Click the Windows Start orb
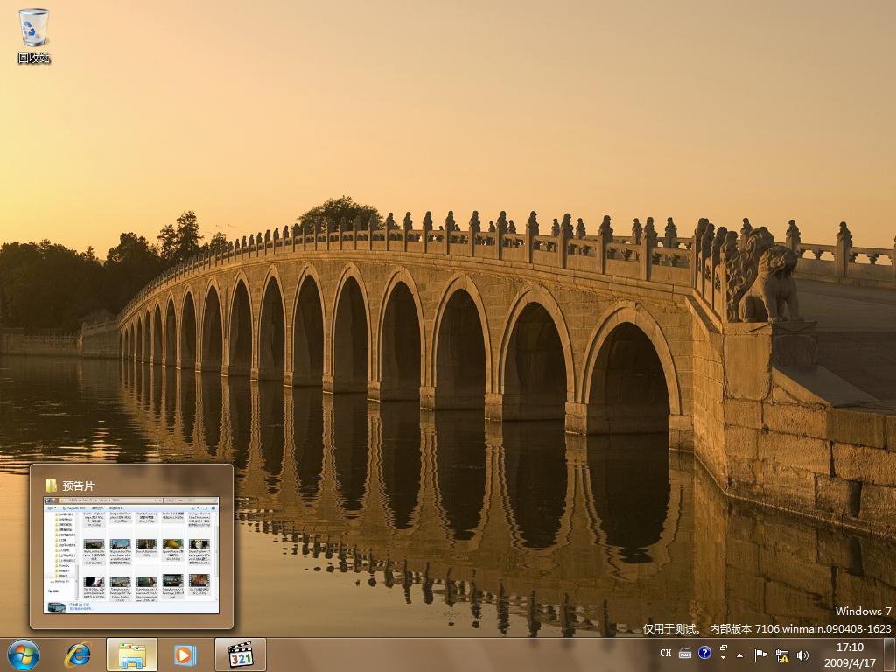Viewport: 896px width, 672px height. coord(24,654)
